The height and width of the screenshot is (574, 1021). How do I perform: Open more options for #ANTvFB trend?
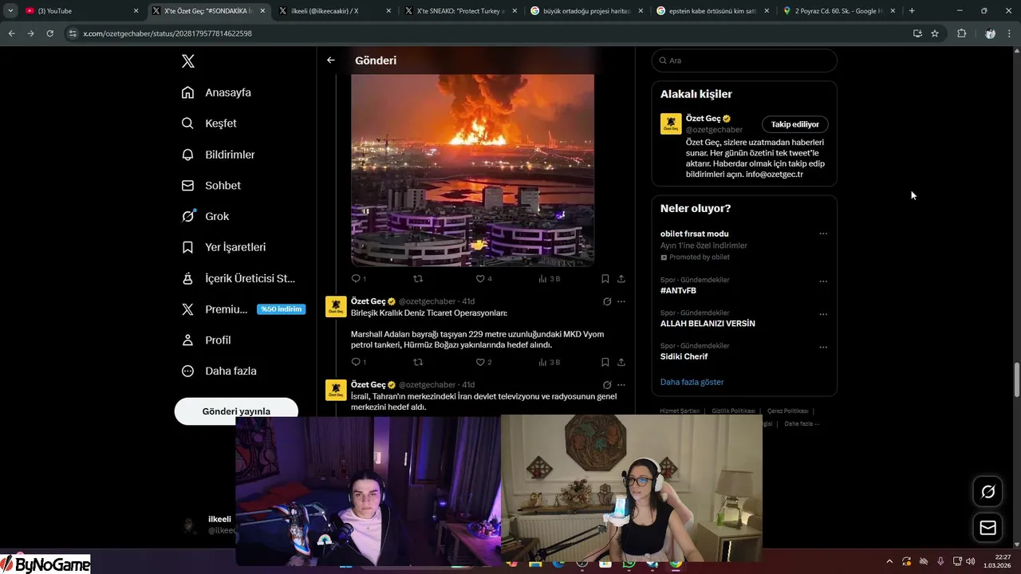coord(823,281)
